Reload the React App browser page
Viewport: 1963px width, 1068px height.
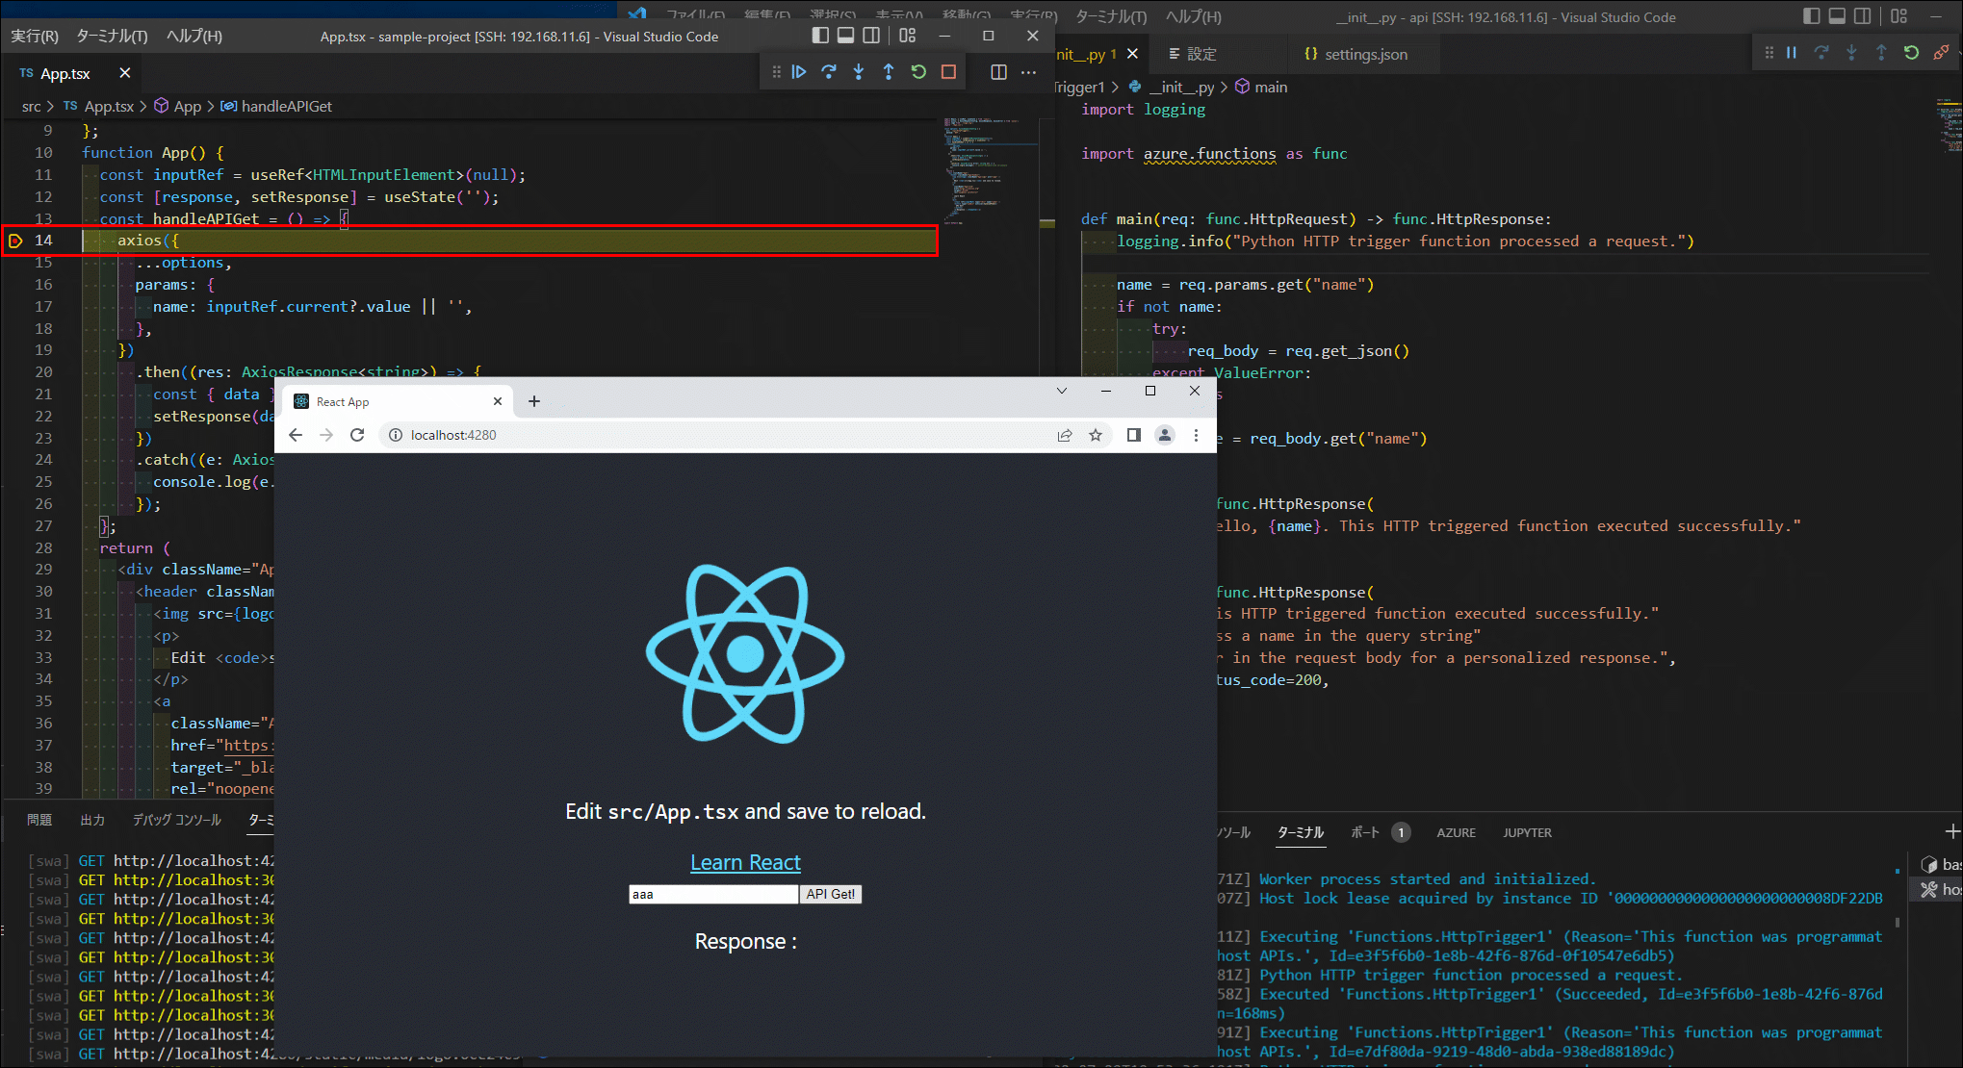point(357,435)
